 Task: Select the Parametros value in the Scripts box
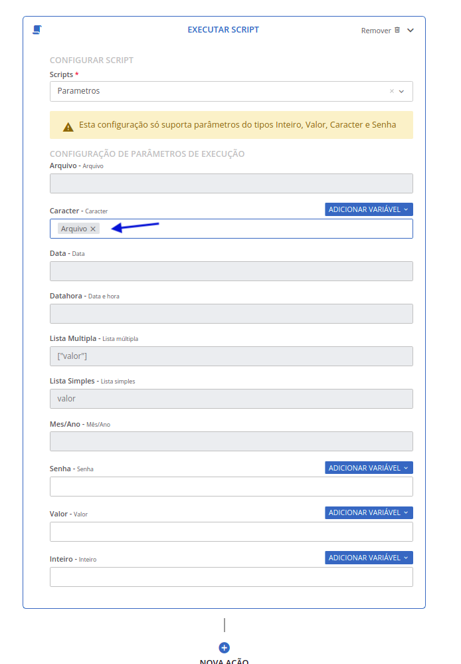[x=78, y=91]
